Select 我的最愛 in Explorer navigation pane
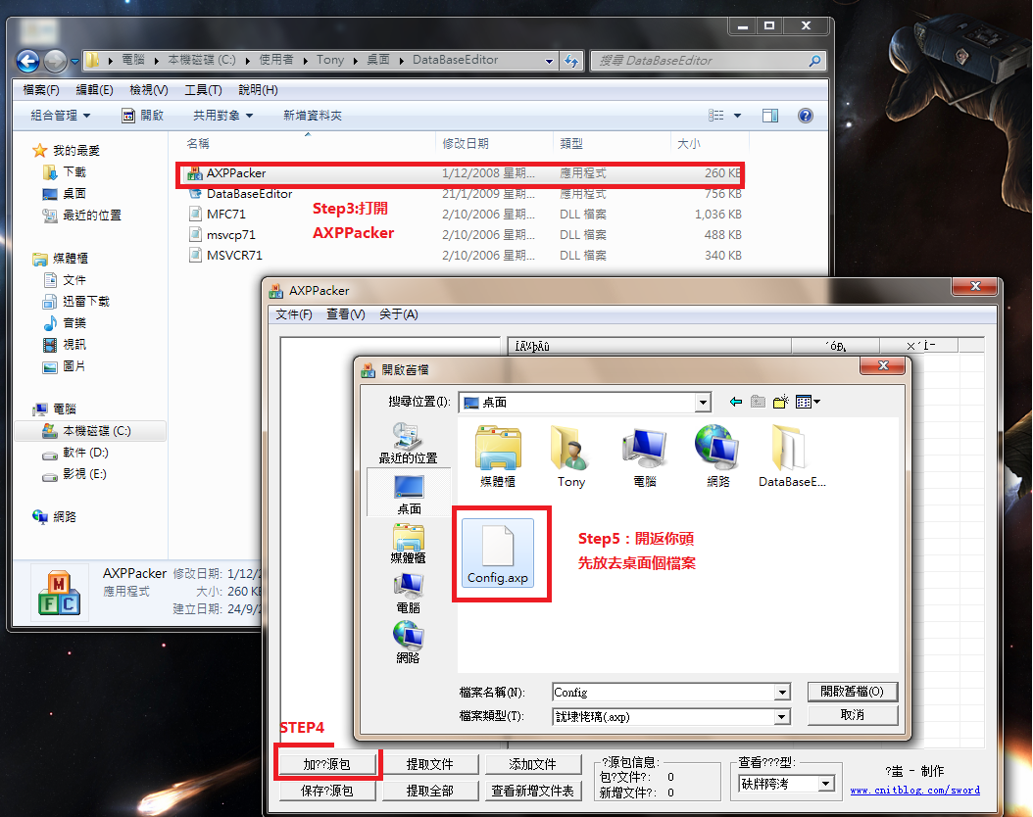The image size is (1033, 817). pyautogui.click(x=66, y=151)
